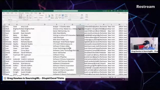Click the 'Ethany Corporation' cell
This screenshot has height=90, width=160.
[x=68, y=59]
